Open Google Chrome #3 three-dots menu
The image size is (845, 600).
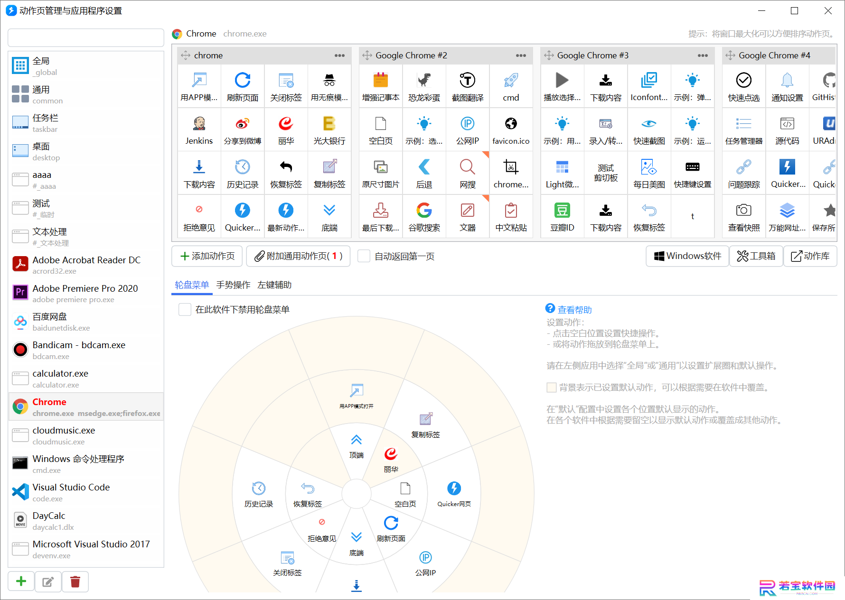click(x=703, y=55)
